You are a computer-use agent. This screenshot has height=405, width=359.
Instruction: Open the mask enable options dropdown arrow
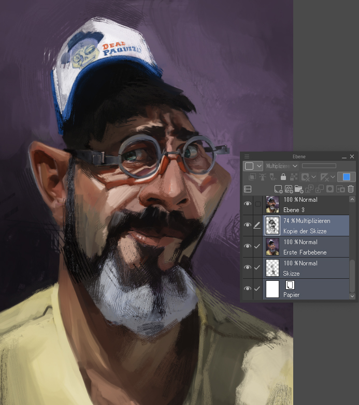tap(314, 177)
